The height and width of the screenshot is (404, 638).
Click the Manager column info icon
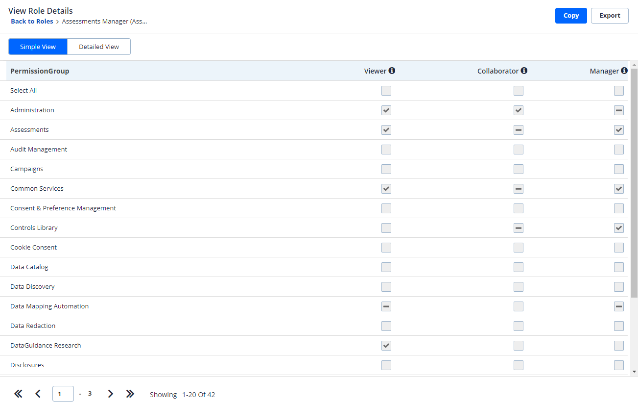pyautogui.click(x=624, y=71)
